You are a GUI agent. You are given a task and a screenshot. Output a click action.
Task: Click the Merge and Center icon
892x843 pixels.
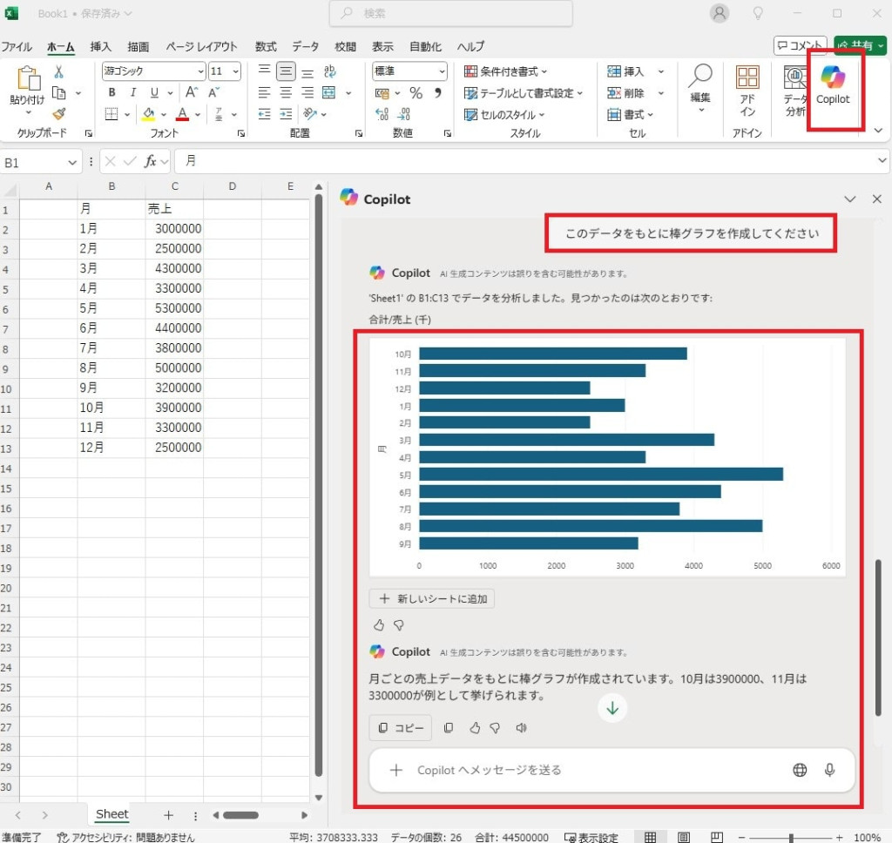pos(328,92)
